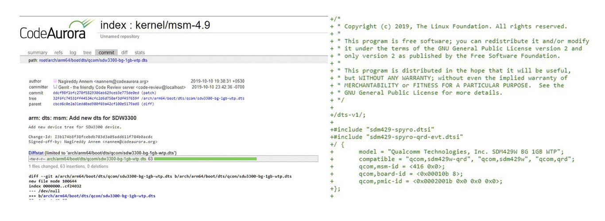The width and height of the screenshot is (605, 221).
Task: Click the author's gravatar icon
Action: click(x=55, y=81)
